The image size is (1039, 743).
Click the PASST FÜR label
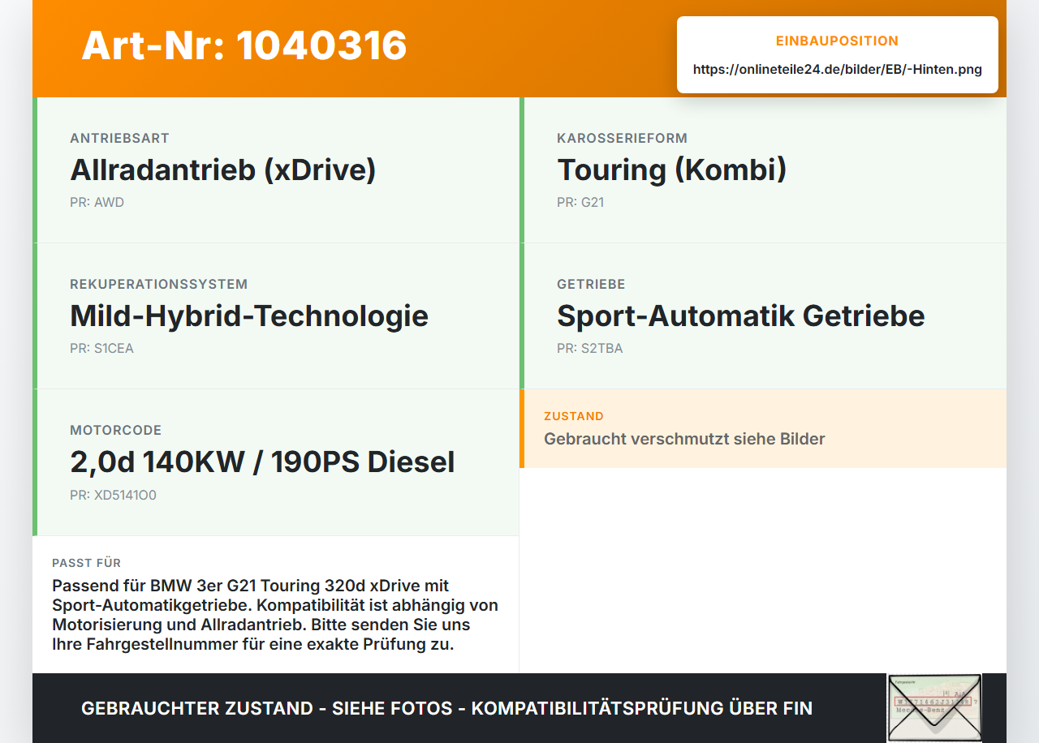pyautogui.click(x=87, y=563)
